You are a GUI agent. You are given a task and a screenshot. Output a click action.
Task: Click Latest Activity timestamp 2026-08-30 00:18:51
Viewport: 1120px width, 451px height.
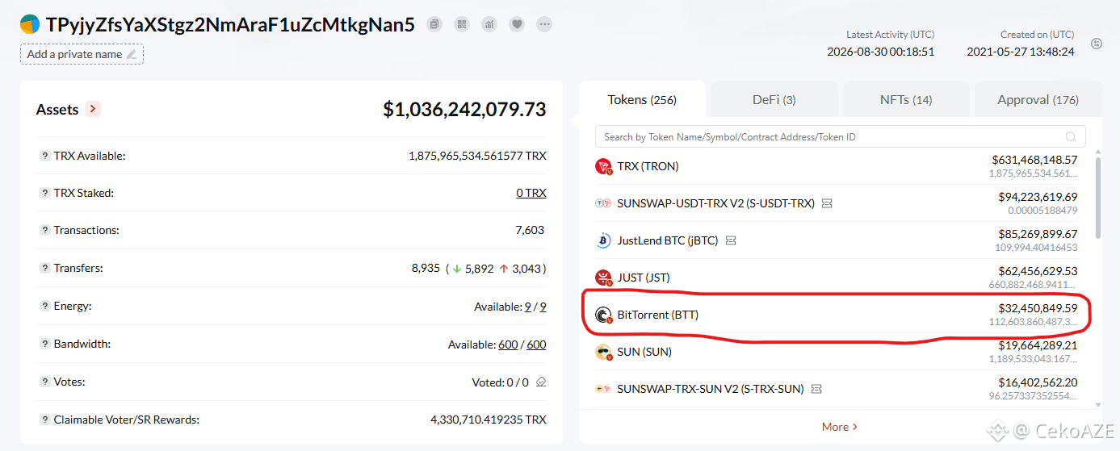(880, 51)
